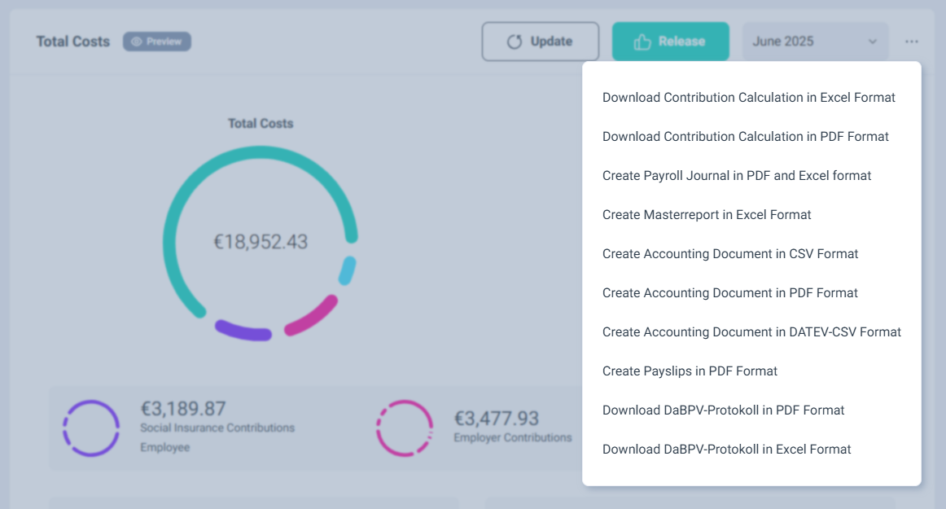The image size is (946, 509).
Task: Download DaBPV-Protokoll in Excel Format
Action: coord(726,450)
